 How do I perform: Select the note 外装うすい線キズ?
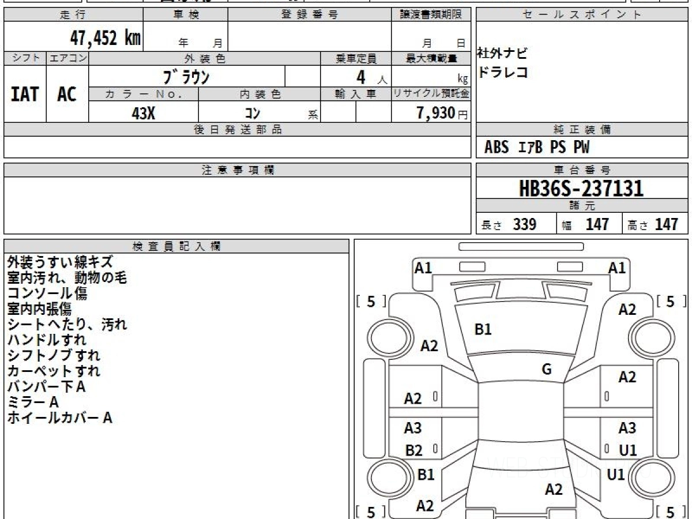[x=60, y=262]
